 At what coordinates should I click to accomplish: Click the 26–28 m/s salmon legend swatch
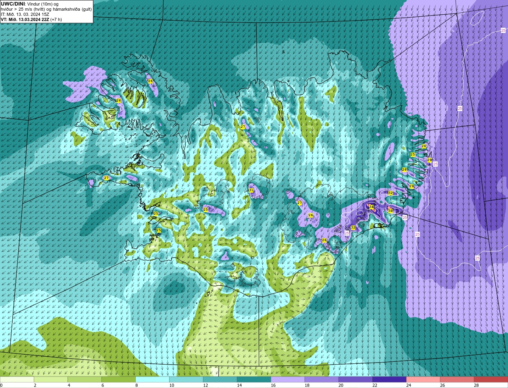457,380
